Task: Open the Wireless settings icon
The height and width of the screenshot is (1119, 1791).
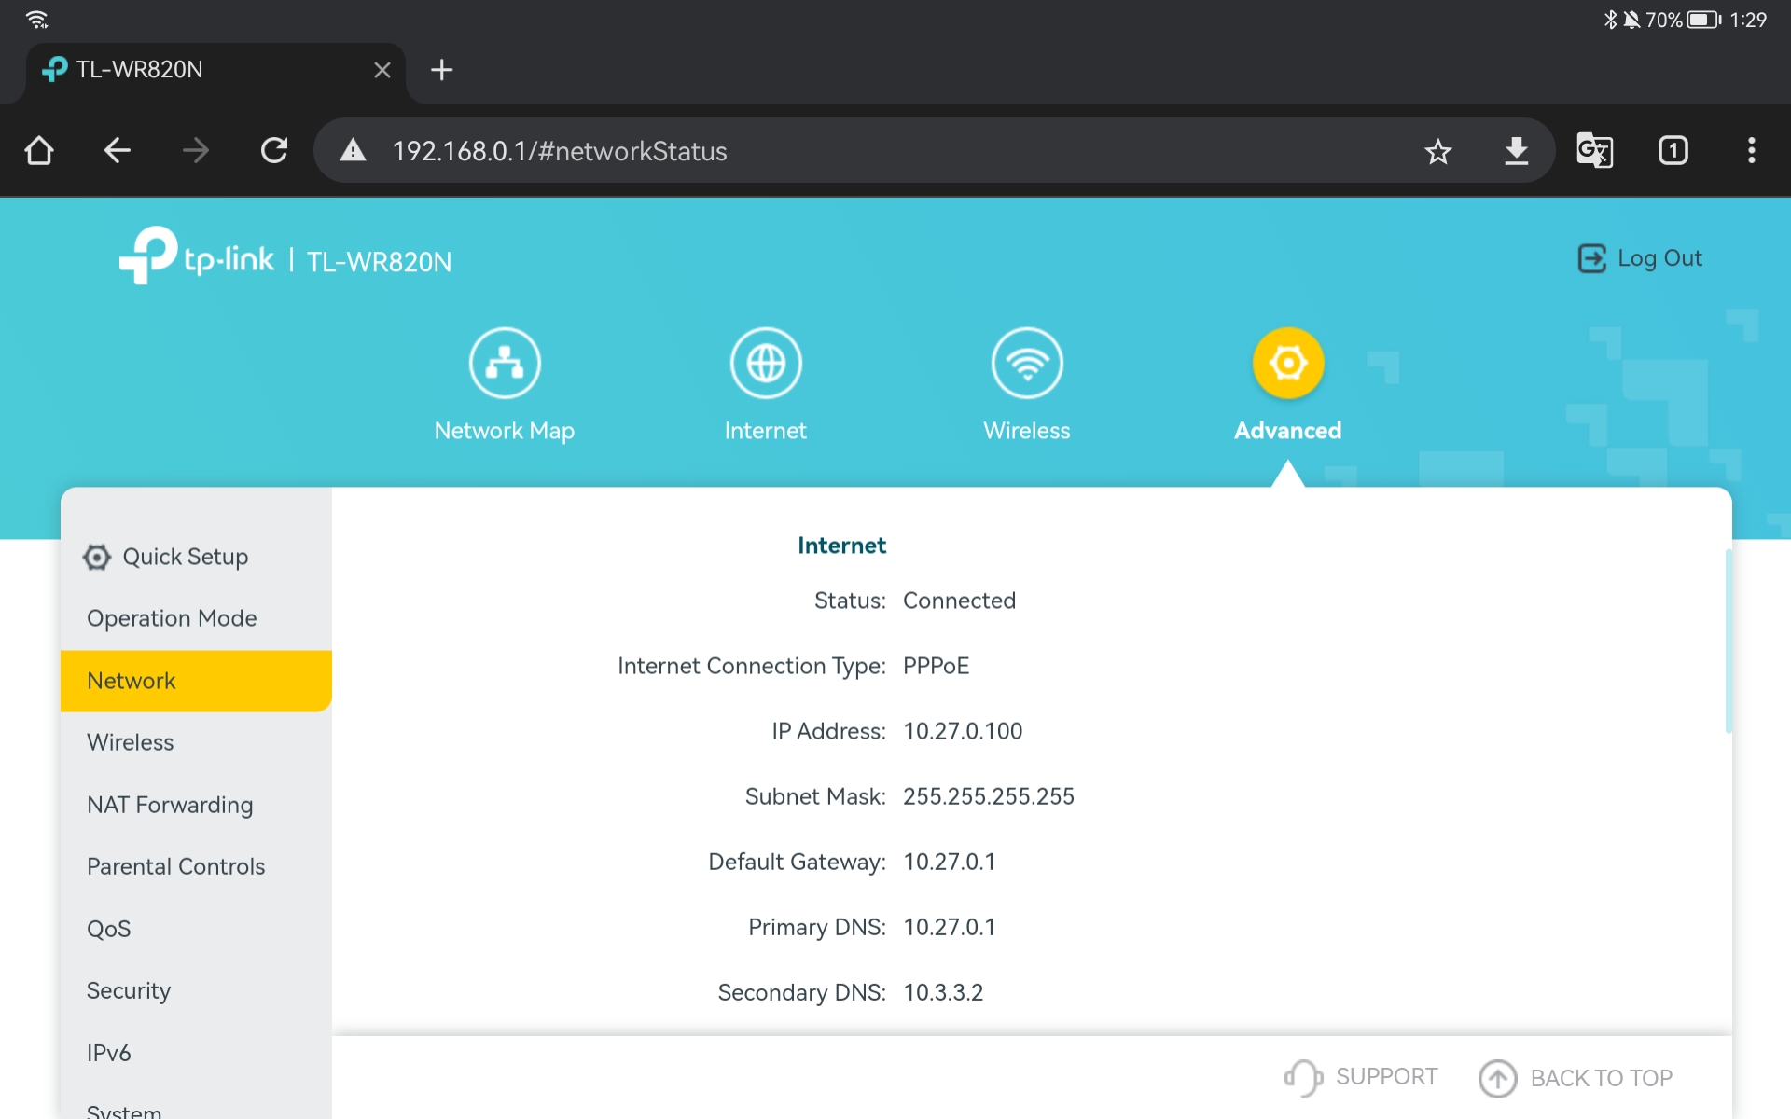Action: point(1026,364)
